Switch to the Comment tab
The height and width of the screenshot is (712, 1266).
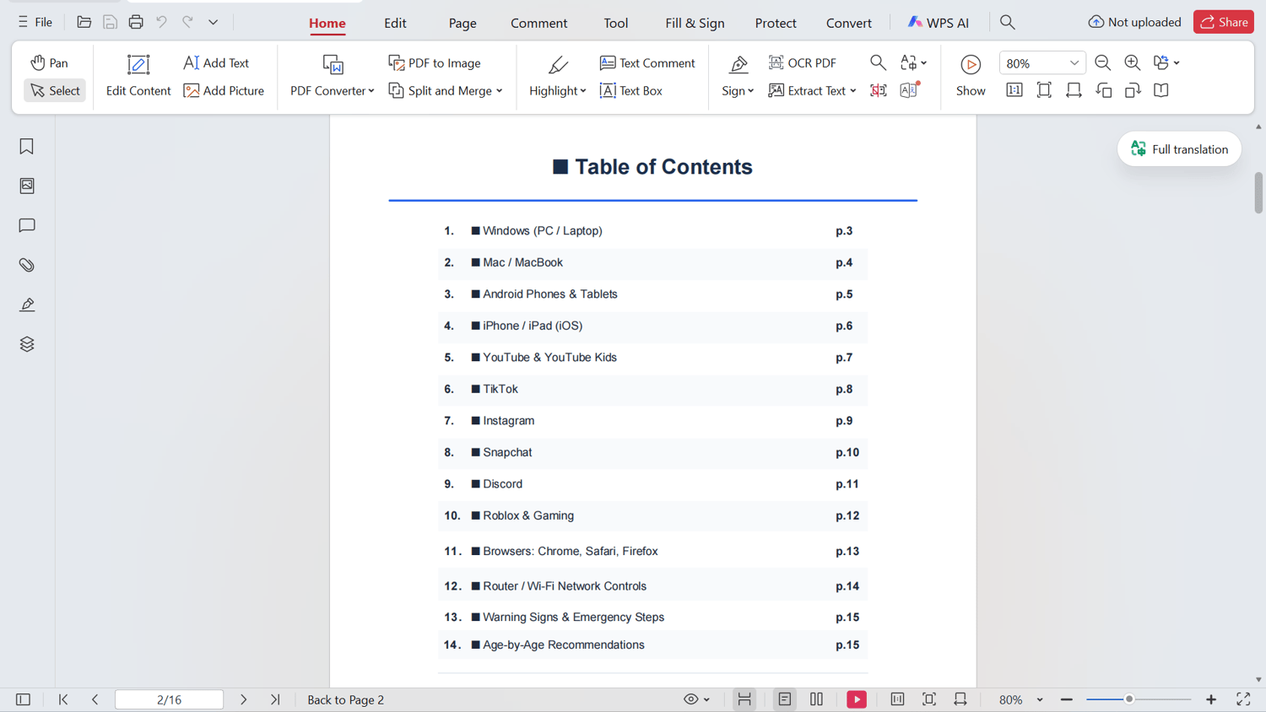539,23
